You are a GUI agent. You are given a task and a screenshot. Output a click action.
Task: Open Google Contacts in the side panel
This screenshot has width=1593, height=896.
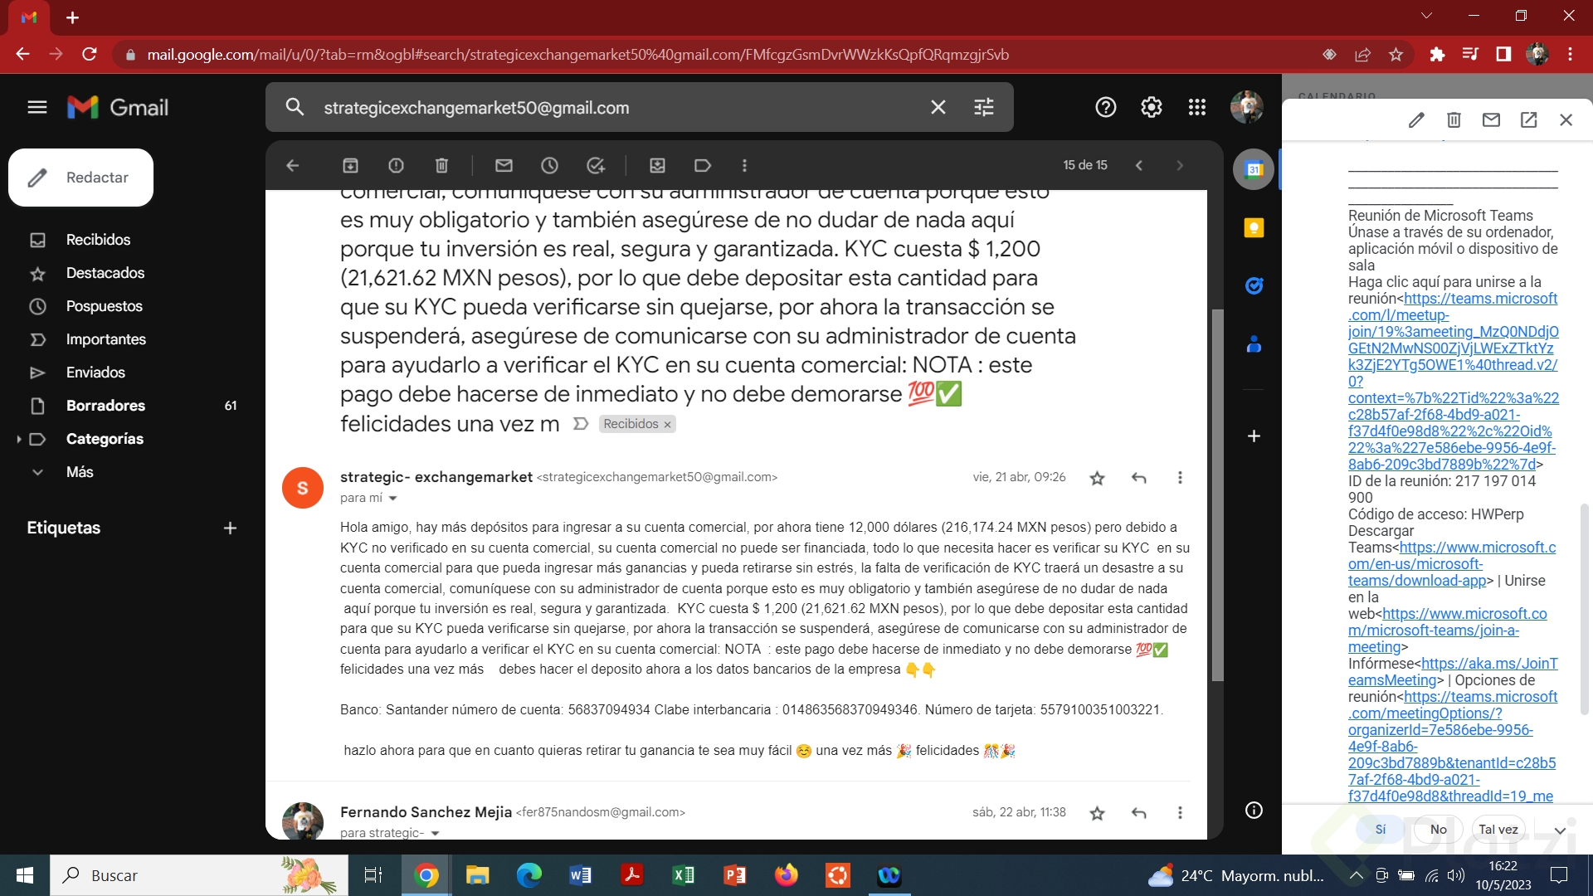1254,345
